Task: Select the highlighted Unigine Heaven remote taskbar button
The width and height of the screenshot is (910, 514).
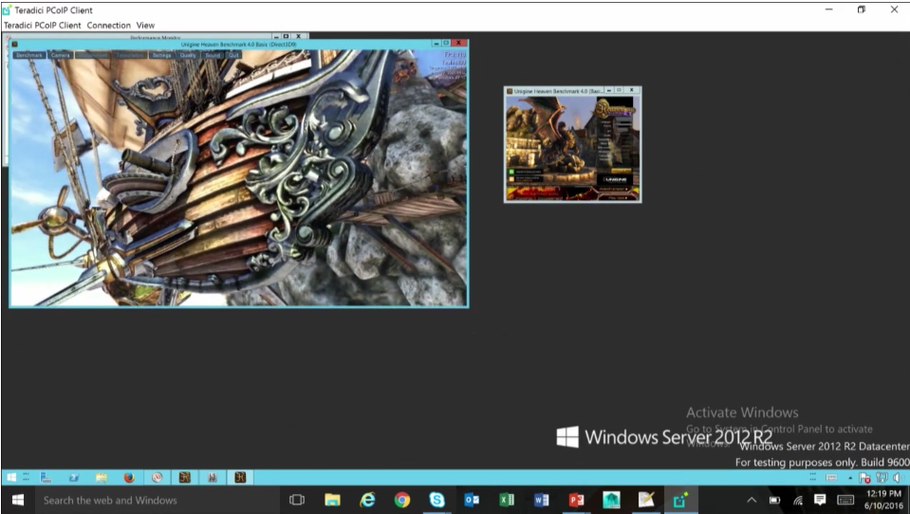Action: click(240, 477)
